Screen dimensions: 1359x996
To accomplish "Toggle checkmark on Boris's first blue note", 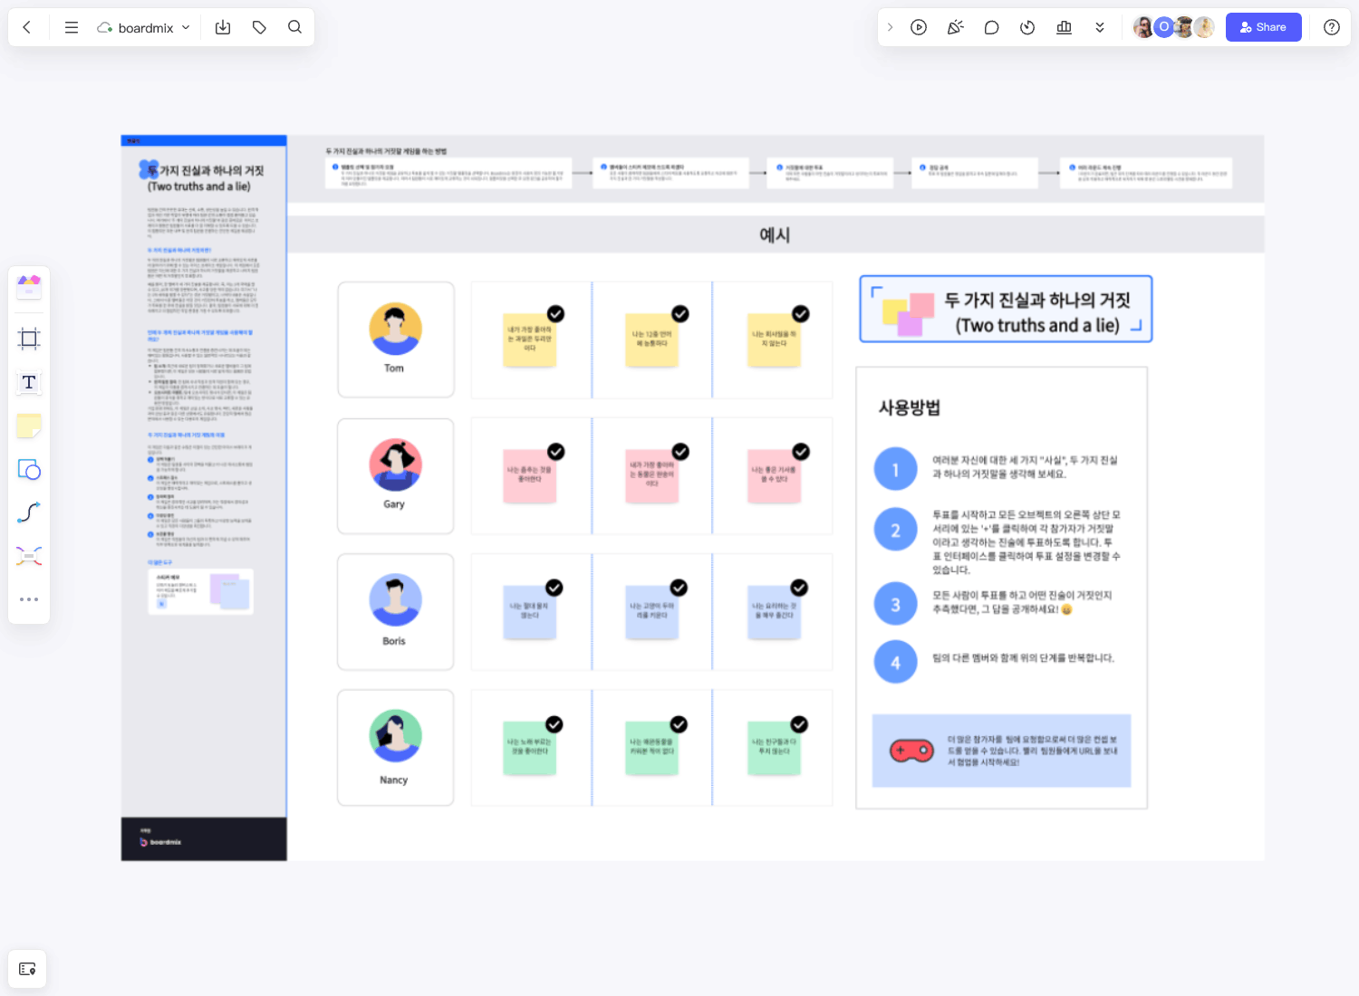I will pyautogui.click(x=554, y=588).
